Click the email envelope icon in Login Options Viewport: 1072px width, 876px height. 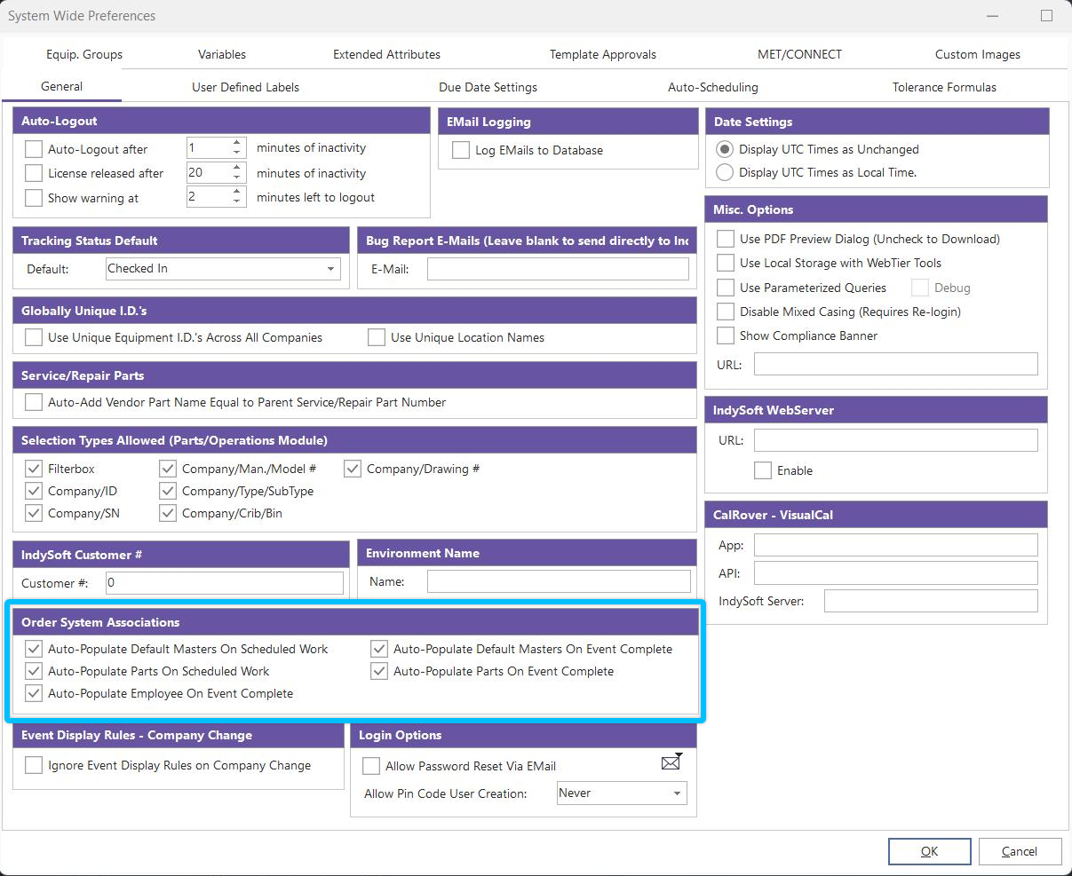pyautogui.click(x=671, y=762)
